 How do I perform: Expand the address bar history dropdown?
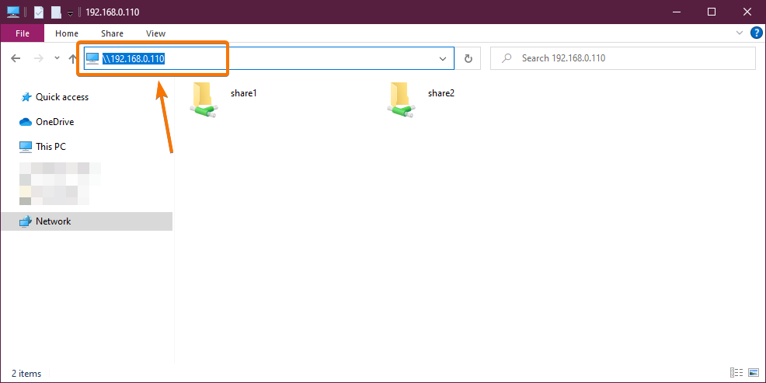coord(443,58)
